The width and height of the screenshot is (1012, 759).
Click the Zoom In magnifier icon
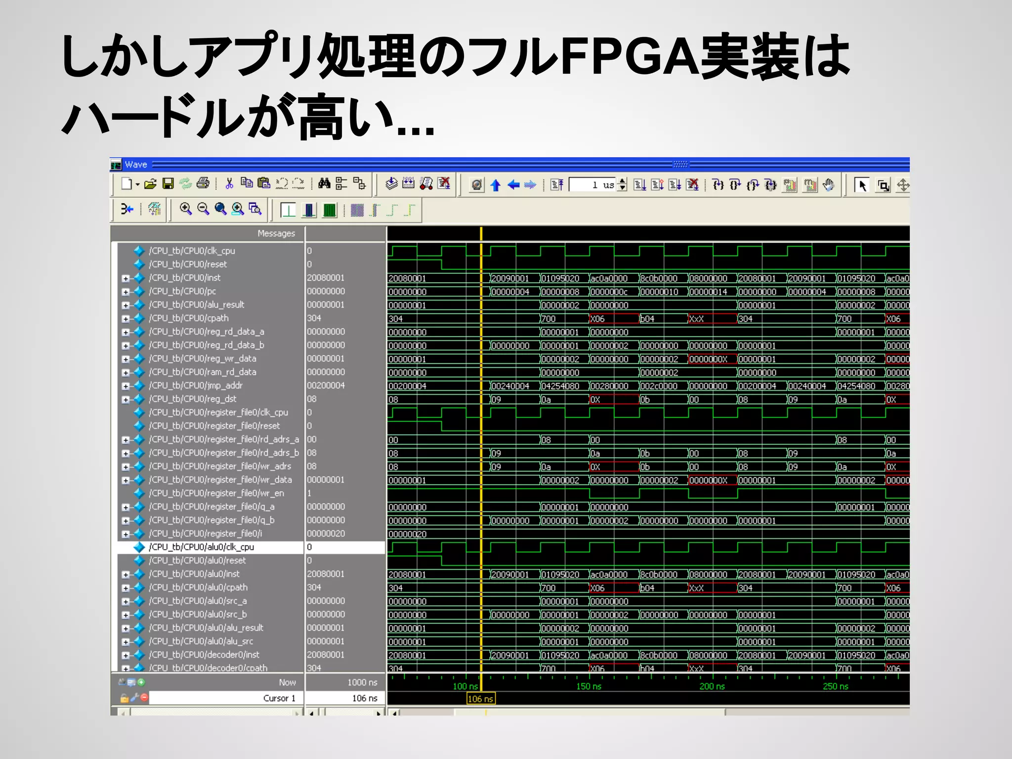click(x=186, y=209)
